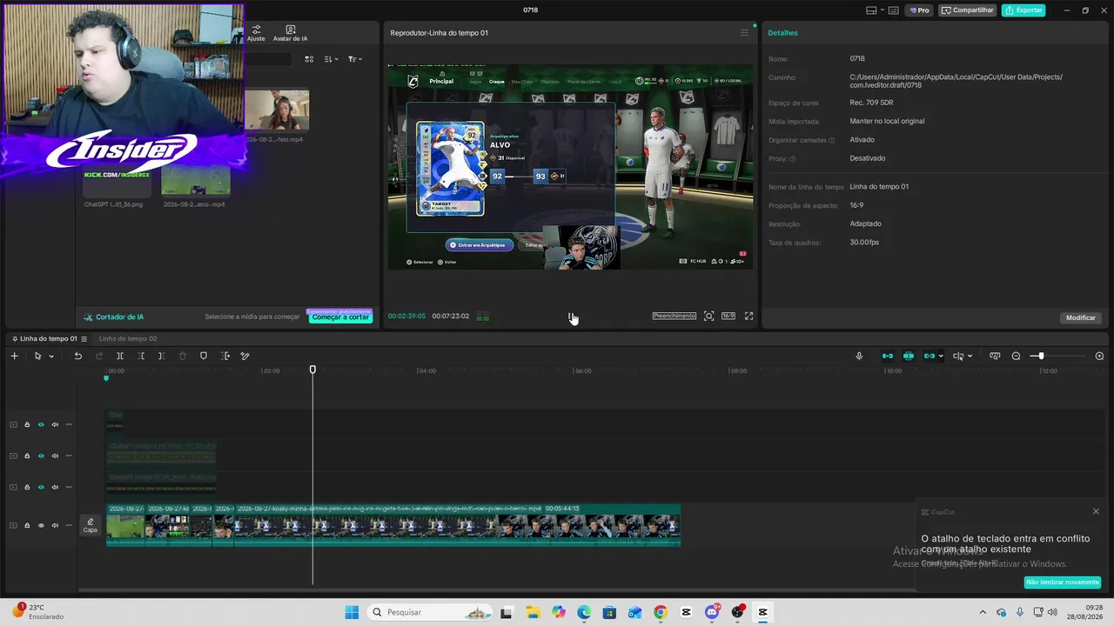Open the media filter dropdown
The height and width of the screenshot is (626, 1114).
point(354,59)
